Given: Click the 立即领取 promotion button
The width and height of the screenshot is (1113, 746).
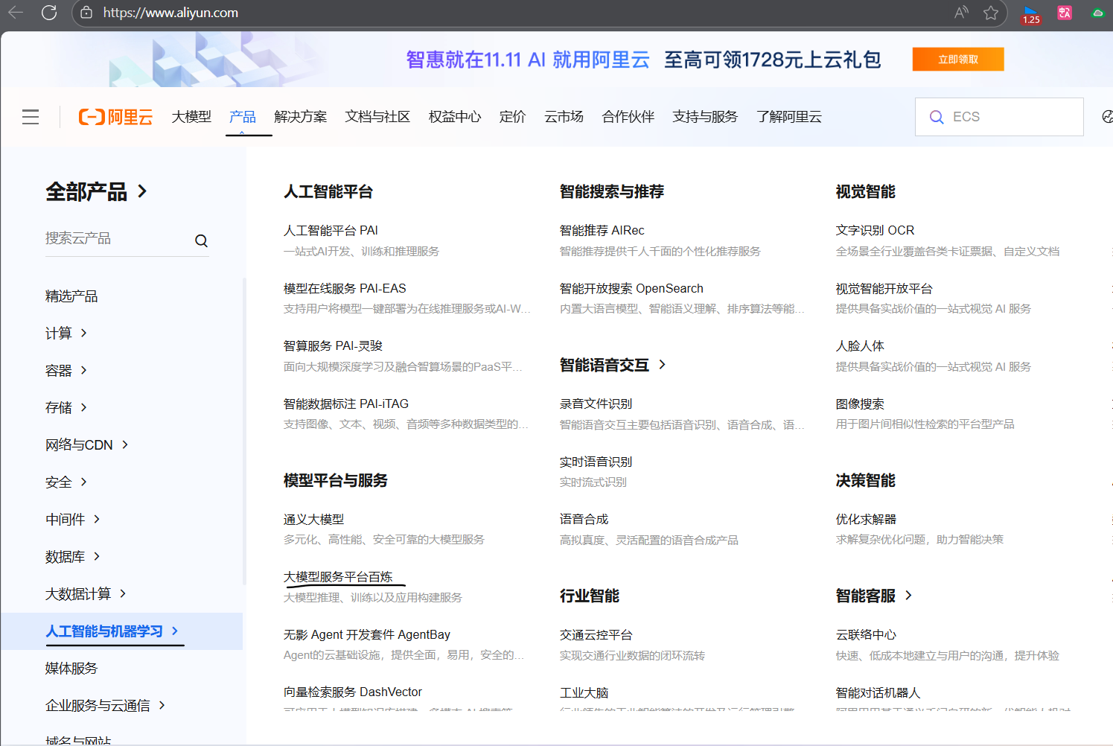Looking at the screenshot, I should (x=958, y=59).
